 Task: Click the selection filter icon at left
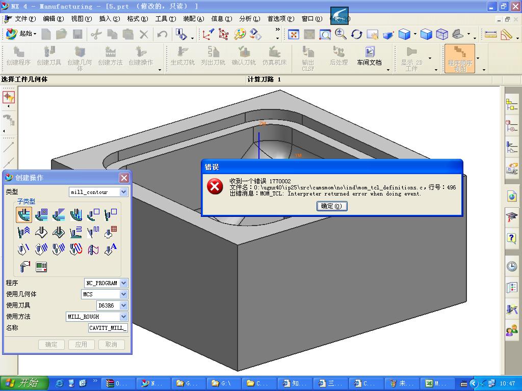pyautogui.click(x=8, y=97)
